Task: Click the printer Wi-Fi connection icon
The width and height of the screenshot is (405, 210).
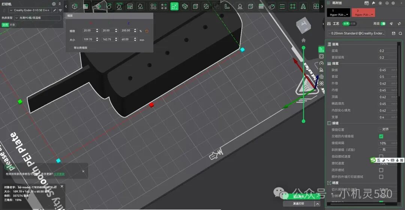Action: [x=60, y=10]
